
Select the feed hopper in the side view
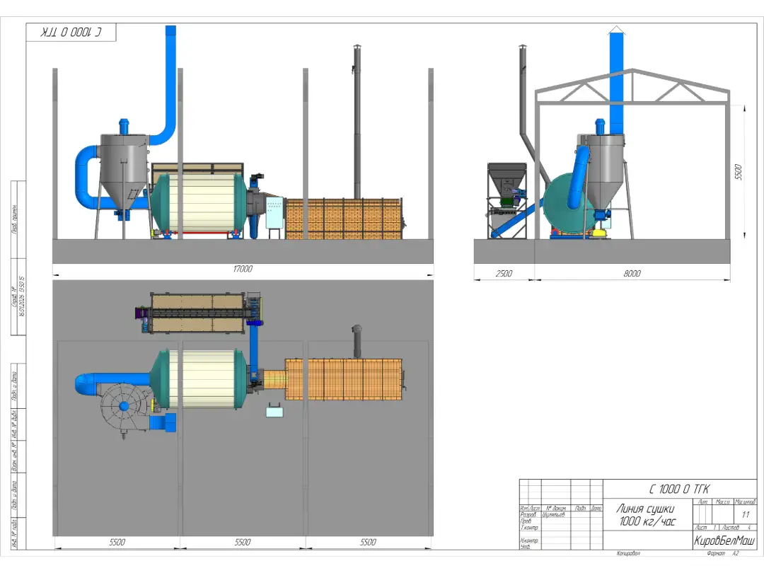coord(507,175)
